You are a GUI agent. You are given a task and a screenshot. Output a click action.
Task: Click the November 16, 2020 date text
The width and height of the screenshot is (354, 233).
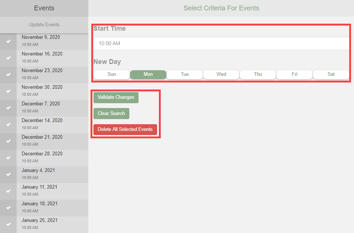(42, 54)
